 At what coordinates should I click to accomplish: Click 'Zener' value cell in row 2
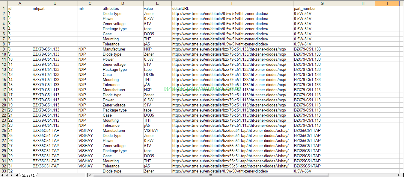(157, 14)
